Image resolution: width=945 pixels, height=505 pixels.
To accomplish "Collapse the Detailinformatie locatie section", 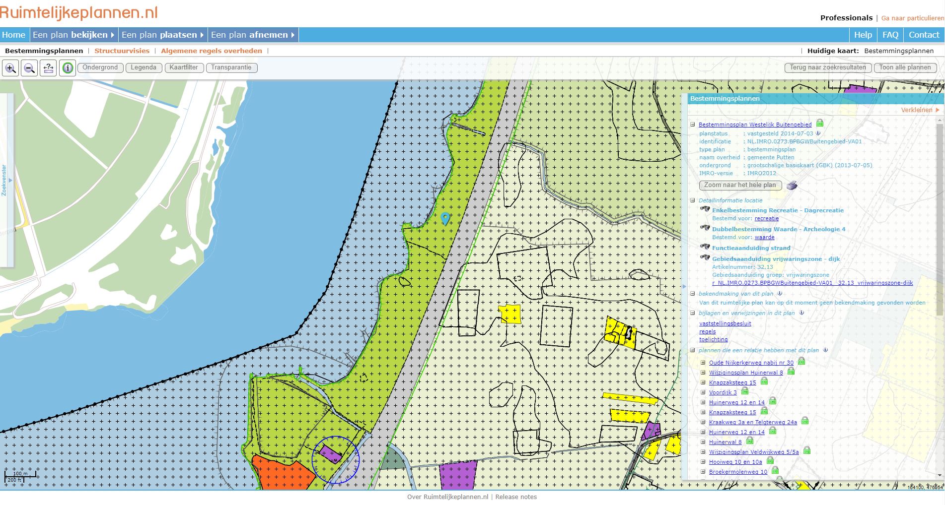I will [x=692, y=200].
